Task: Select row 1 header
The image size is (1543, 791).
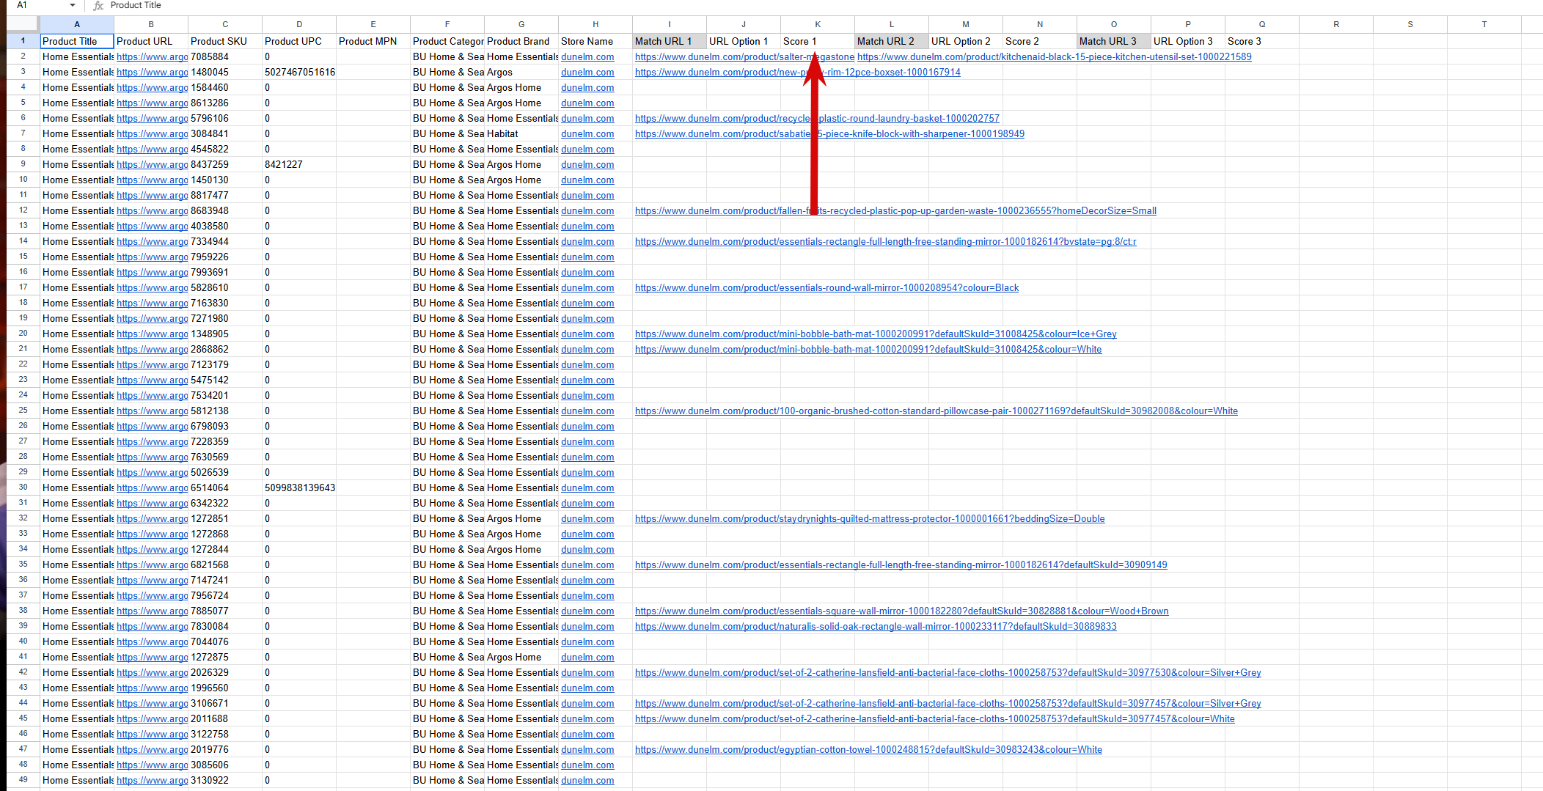Action: pos(23,41)
